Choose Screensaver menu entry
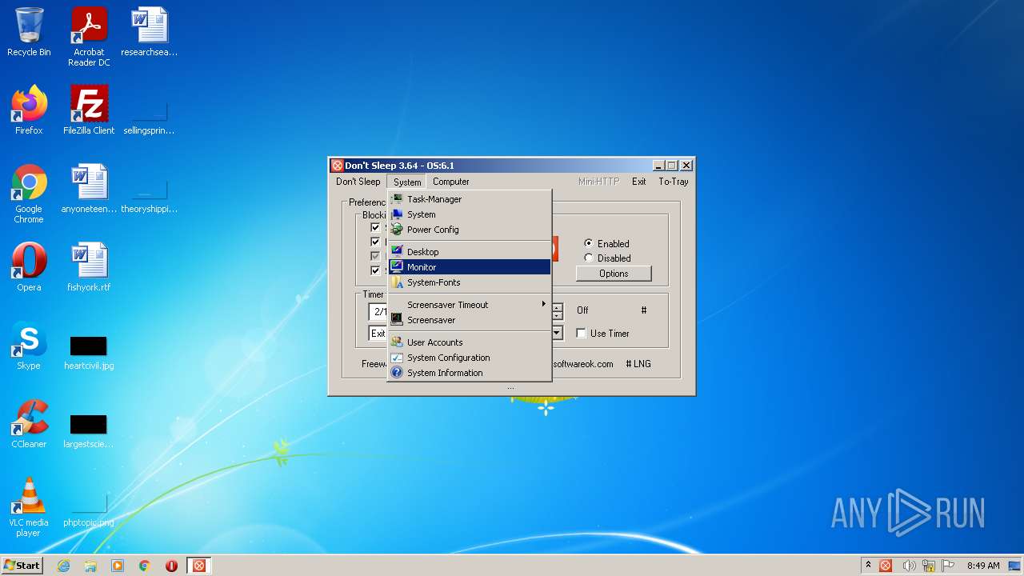This screenshot has width=1024, height=576. [x=470, y=320]
